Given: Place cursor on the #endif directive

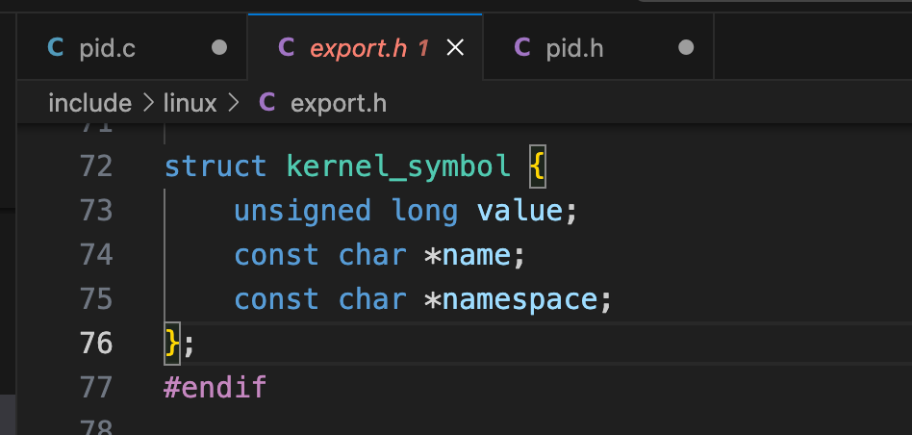Looking at the screenshot, I should coord(215,388).
